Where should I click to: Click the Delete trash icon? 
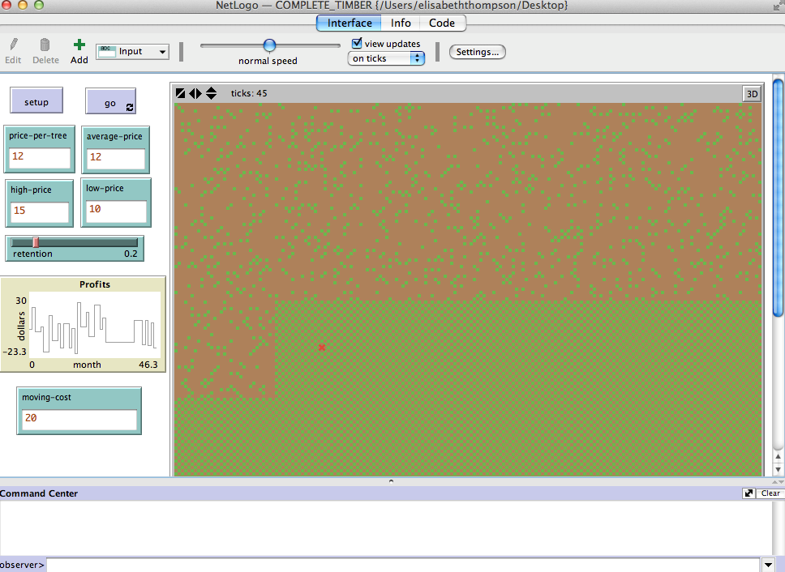coord(45,45)
